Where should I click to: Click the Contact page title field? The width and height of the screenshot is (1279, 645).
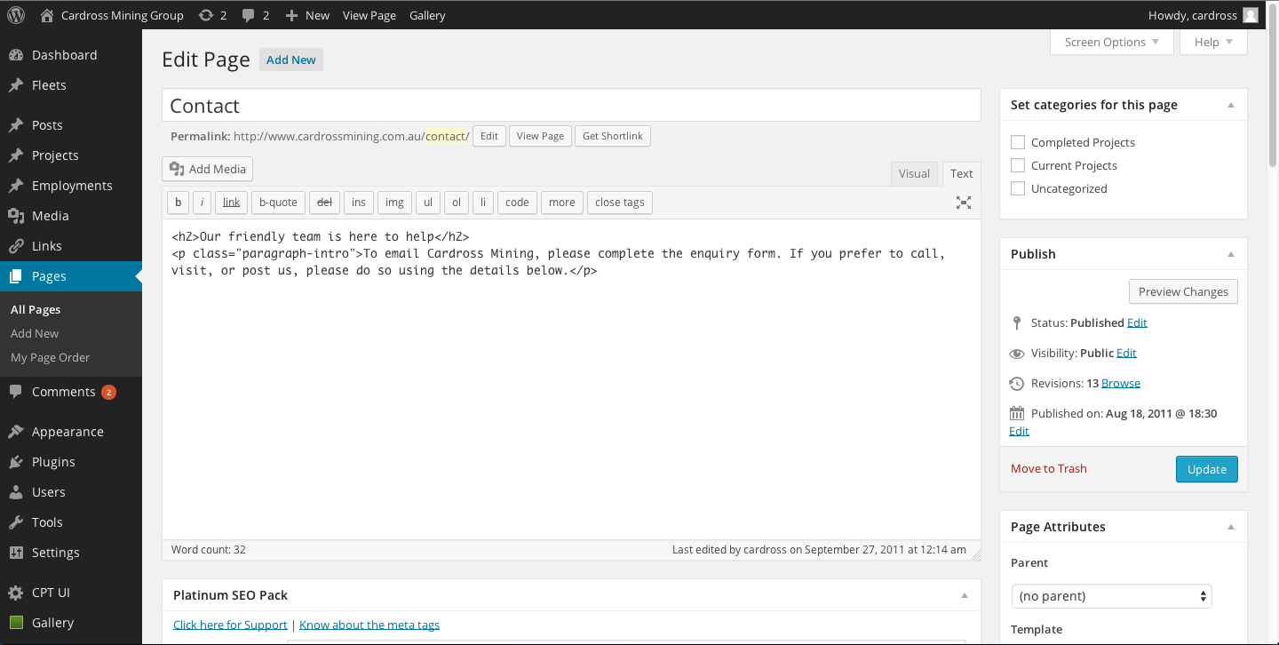coord(571,105)
